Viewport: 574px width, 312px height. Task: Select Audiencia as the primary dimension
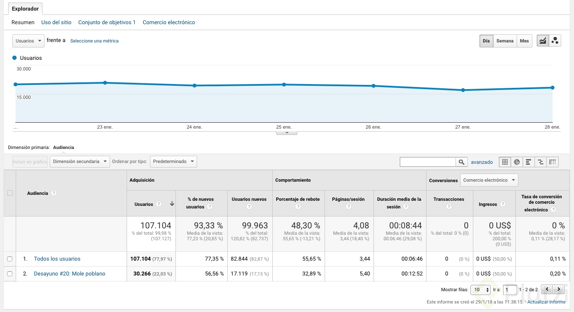[64, 147]
